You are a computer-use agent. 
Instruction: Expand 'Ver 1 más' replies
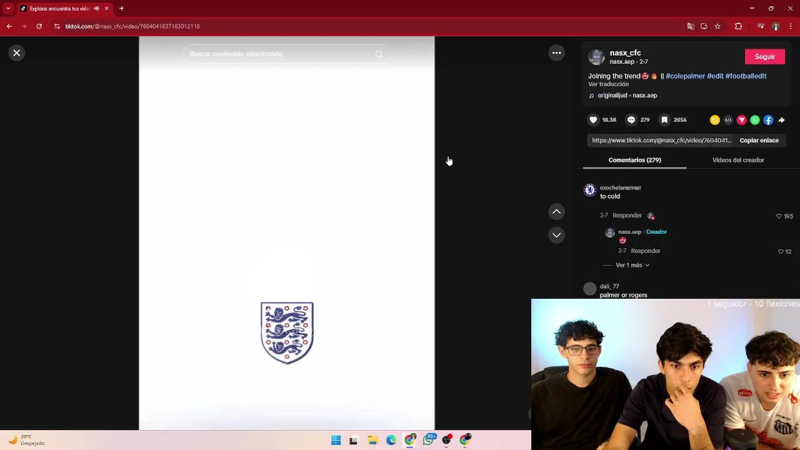pyautogui.click(x=632, y=266)
